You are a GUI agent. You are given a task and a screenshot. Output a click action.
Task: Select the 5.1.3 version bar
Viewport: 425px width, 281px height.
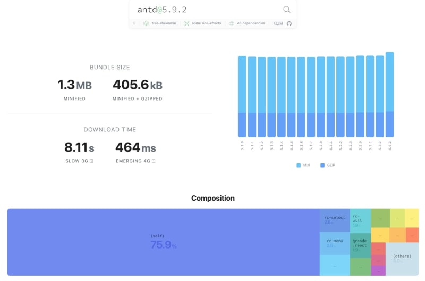[271, 97]
